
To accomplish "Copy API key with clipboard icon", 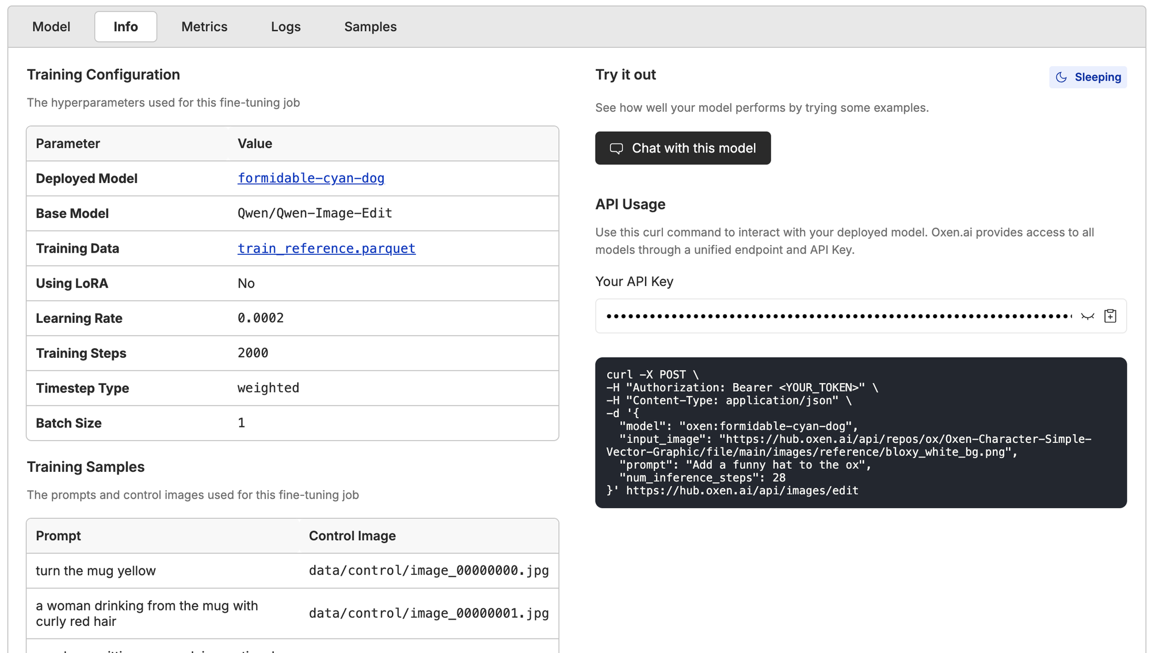I will pos(1110,316).
